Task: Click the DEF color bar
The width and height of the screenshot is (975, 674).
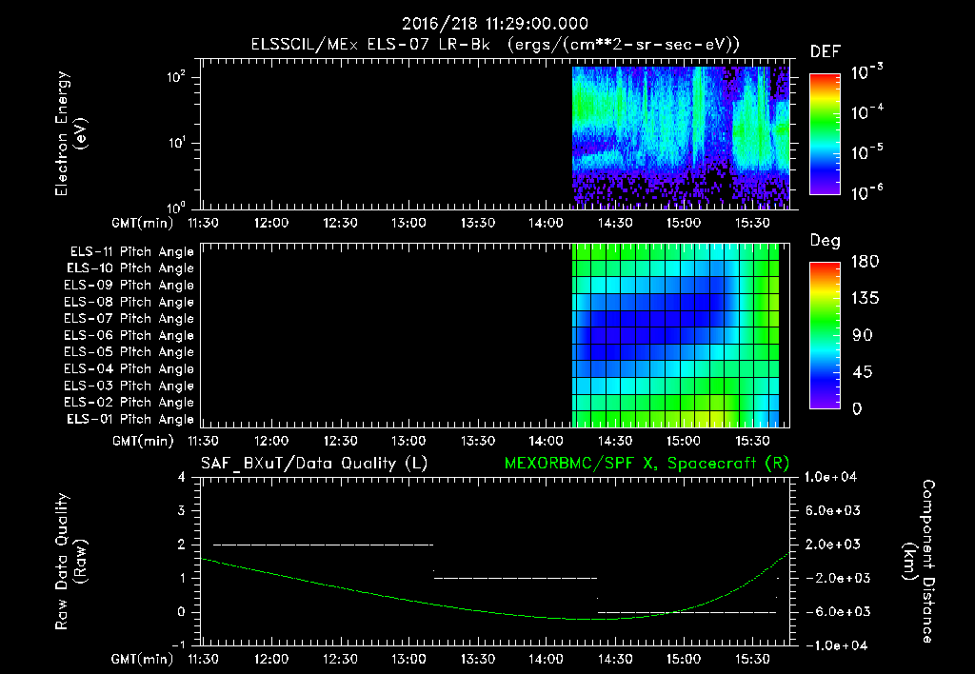Action: click(825, 133)
